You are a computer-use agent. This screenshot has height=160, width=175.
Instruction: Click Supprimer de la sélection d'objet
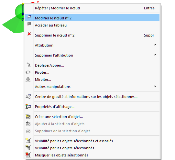pyautogui.click(x=92, y=131)
